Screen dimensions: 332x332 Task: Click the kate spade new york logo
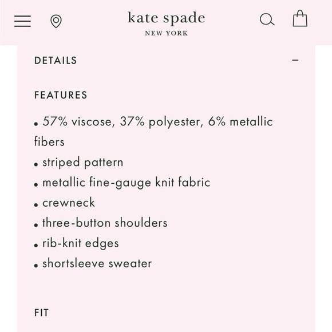[167, 23]
